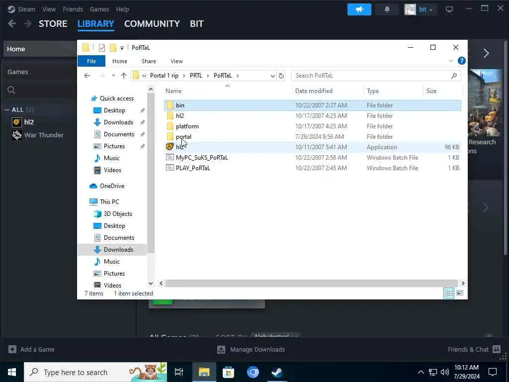The width and height of the screenshot is (509, 382).
Task: Switch to details view icon in Explorer
Action: (x=449, y=293)
